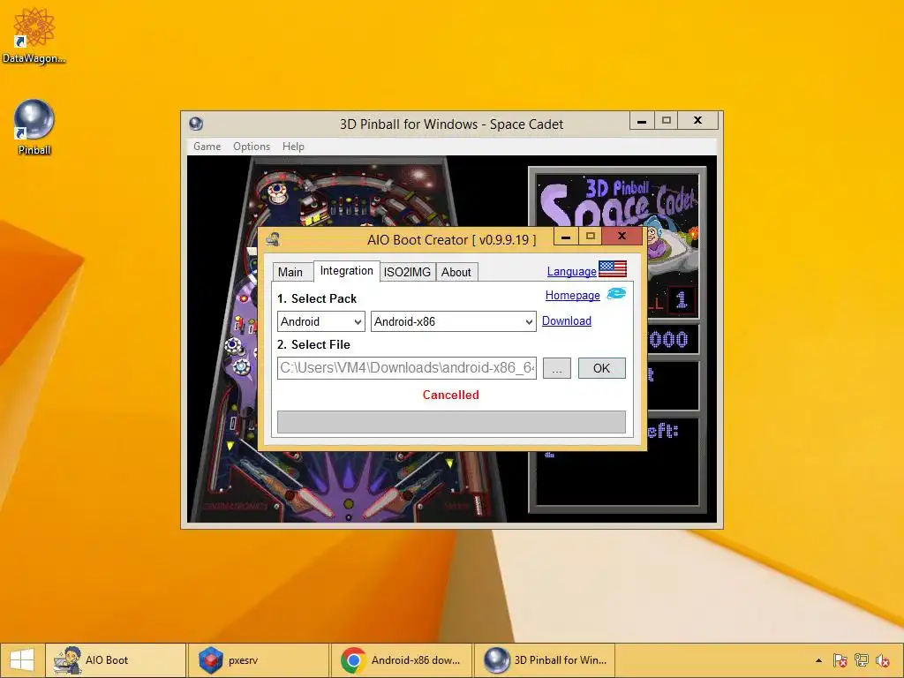
Task: Open the Game menu in 3D Pinball
Action: tap(207, 147)
